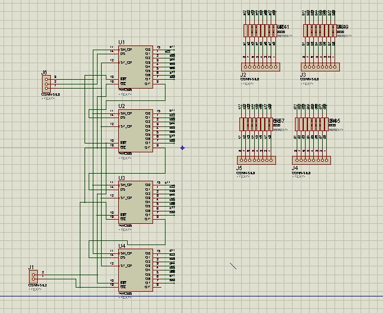Select the U1 74HC595 shift register chip

(136, 67)
